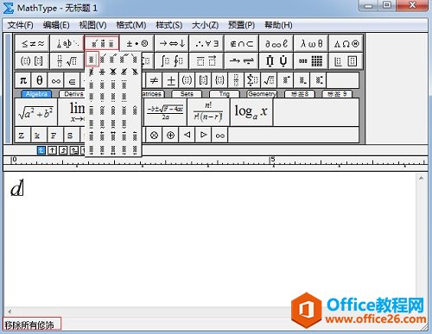Open the products and set theory templates palette
Screen dimensions: 432x334
276,60
